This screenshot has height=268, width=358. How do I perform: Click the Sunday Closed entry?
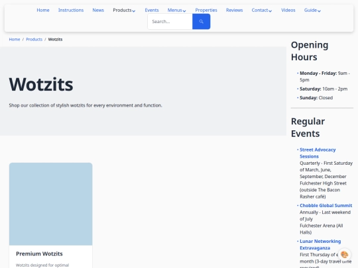(316, 97)
